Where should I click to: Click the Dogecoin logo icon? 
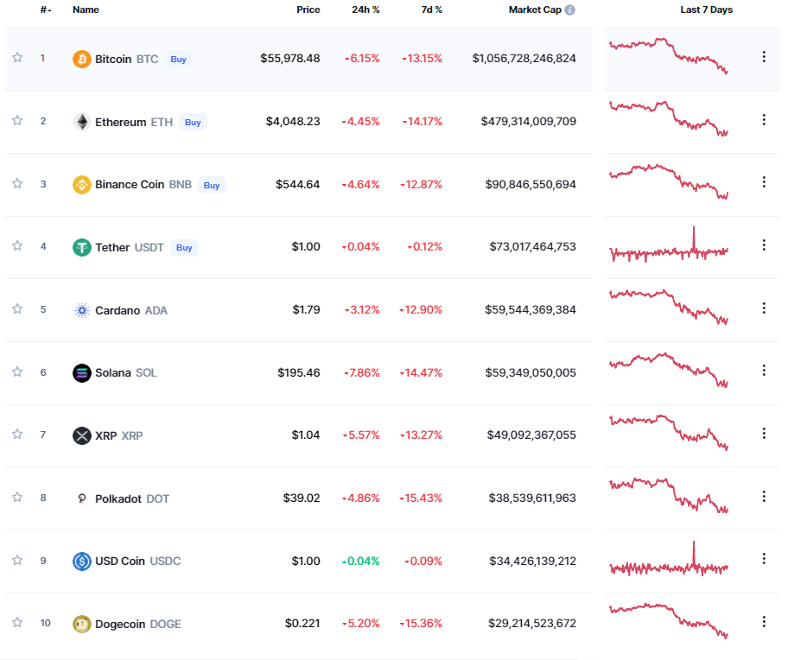[82, 624]
